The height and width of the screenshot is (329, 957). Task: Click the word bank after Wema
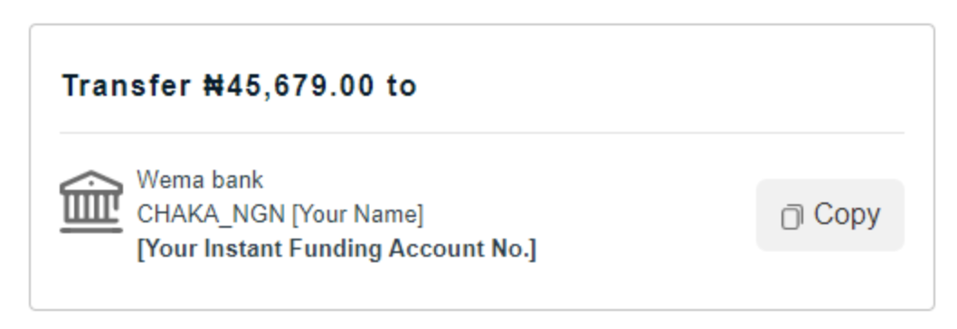[237, 180]
